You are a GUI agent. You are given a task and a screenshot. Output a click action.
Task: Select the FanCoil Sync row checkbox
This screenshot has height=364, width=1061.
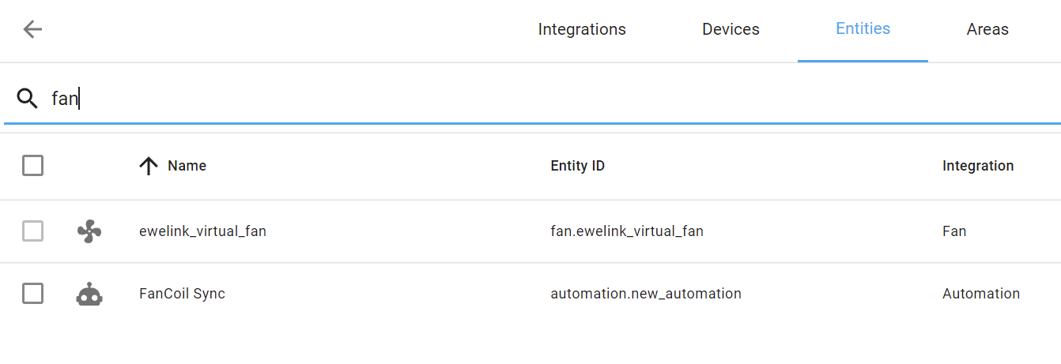pos(32,294)
